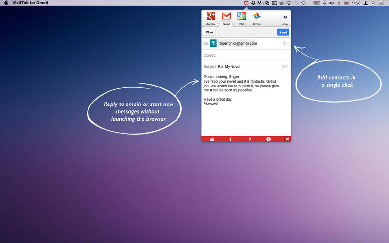This screenshot has height=243, width=389.
Task: Open the Google+ service icon
Action: [x=211, y=17]
